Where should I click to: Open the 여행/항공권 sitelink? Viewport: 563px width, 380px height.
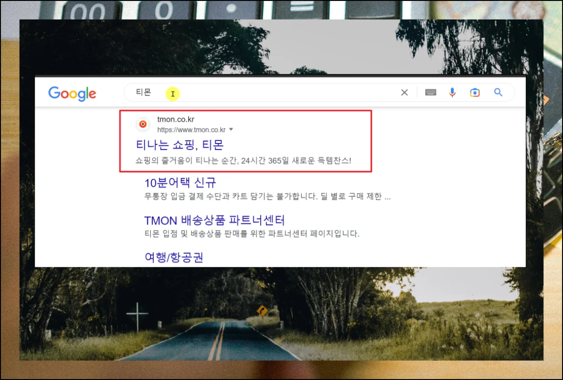coord(174,257)
